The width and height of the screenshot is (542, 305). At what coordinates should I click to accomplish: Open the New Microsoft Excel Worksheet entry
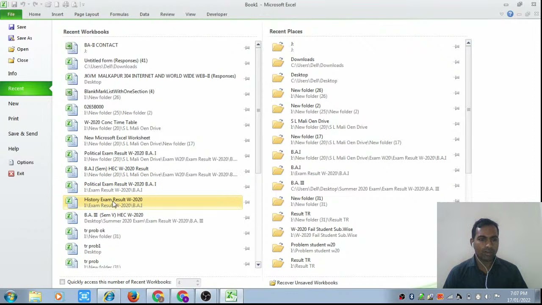tap(153, 141)
